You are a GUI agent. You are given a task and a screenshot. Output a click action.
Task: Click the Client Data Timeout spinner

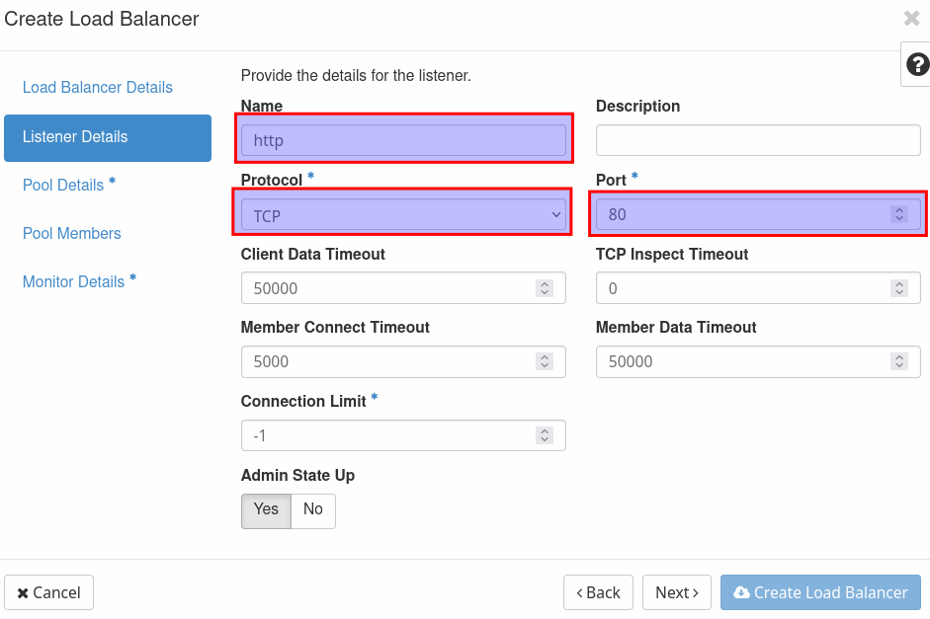tap(544, 288)
